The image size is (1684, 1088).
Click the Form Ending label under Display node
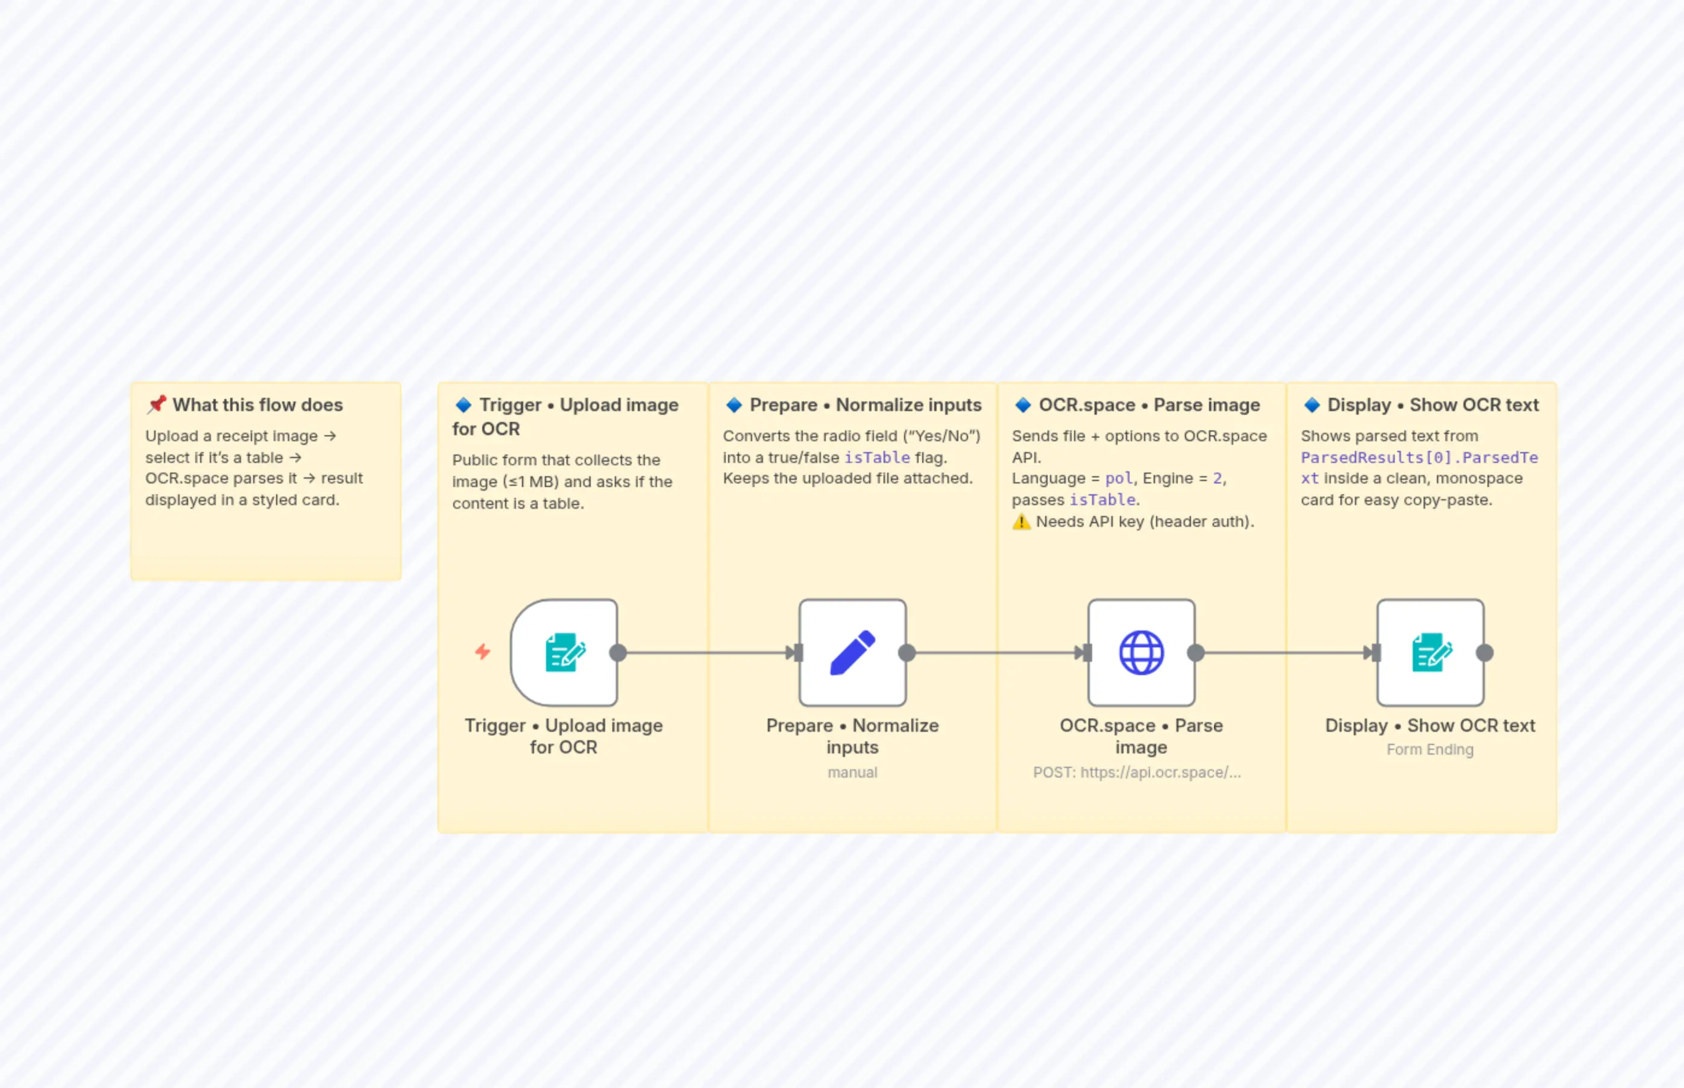[1430, 749]
